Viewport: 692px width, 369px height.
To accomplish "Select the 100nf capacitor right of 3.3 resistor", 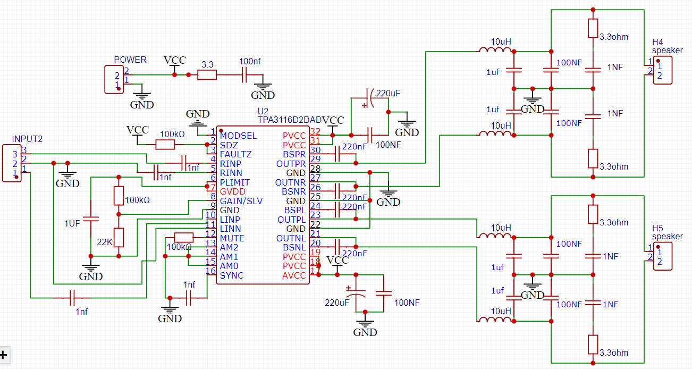I will [x=244, y=75].
